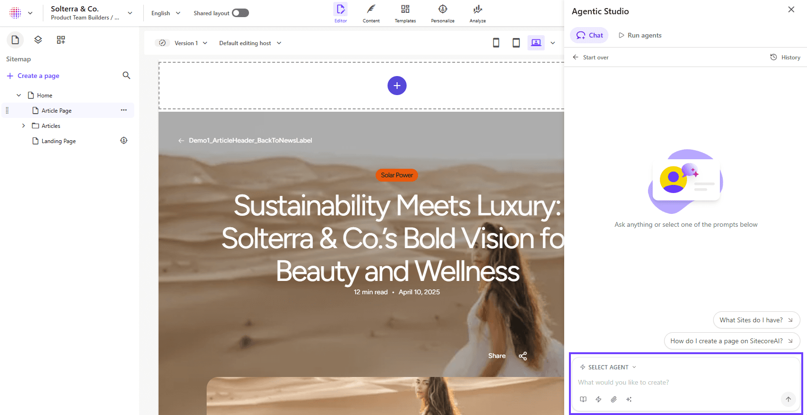The height and width of the screenshot is (415, 807).
Task: Click the sitemap search magnifier icon
Action: point(126,75)
